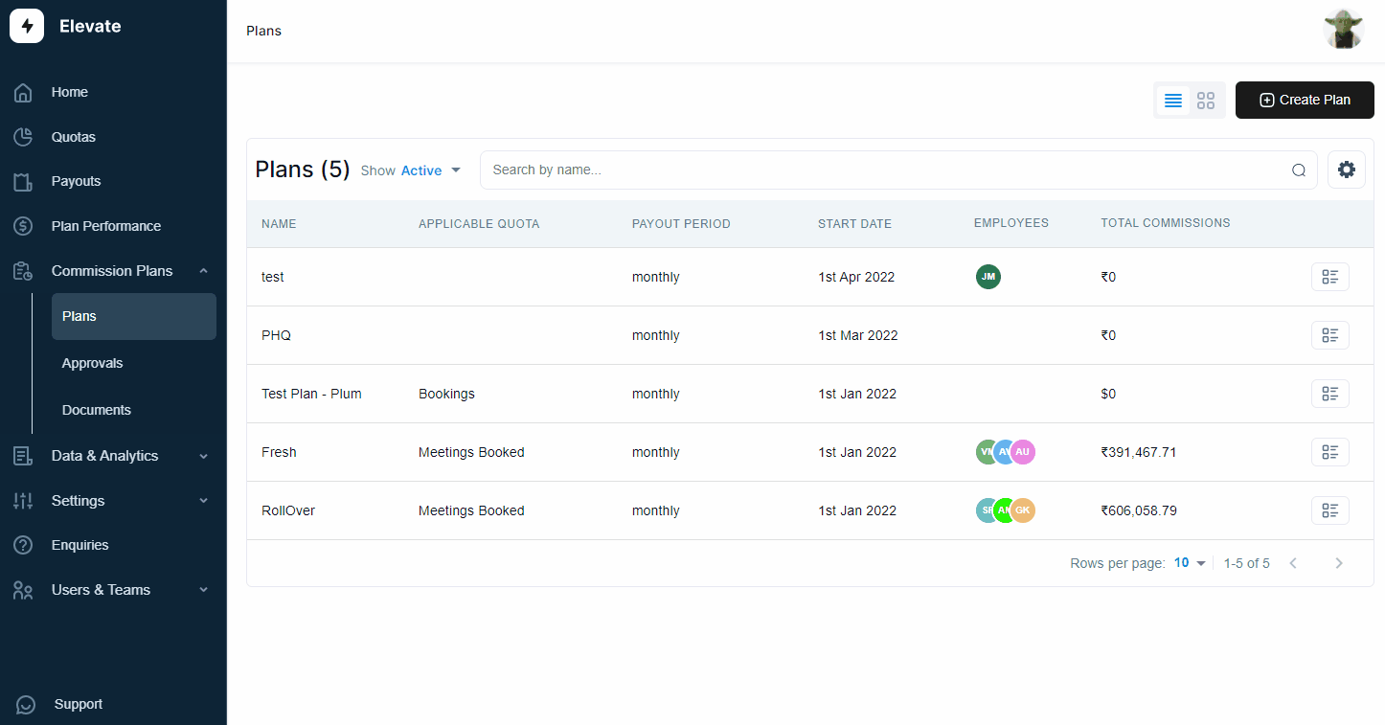Screen dimensions: 1385x725
Task: Open the plan named PHQ
Action: click(276, 335)
